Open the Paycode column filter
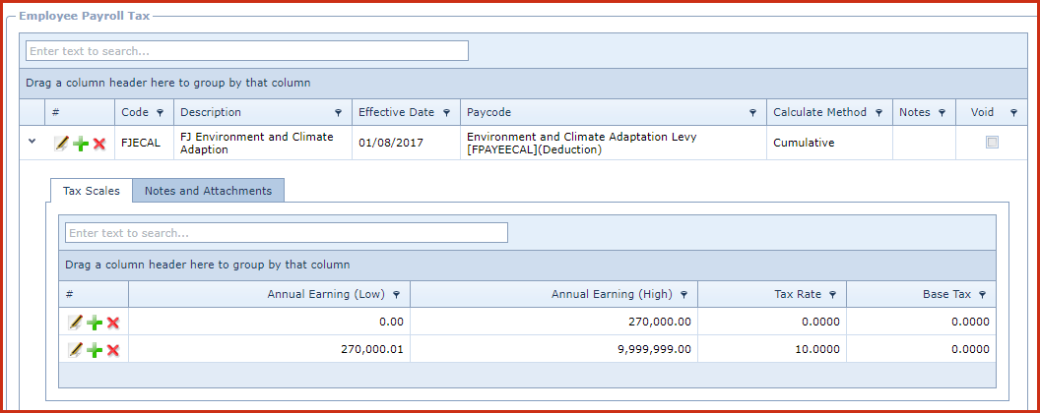This screenshot has height=413, width=1040. point(752,113)
